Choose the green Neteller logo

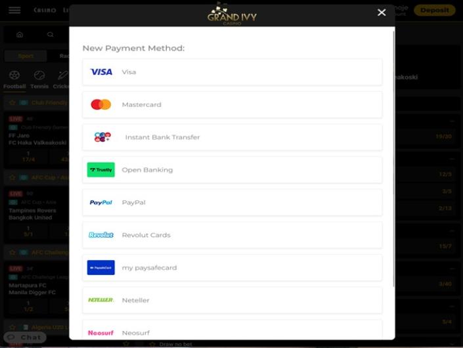pyautogui.click(x=101, y=300)
